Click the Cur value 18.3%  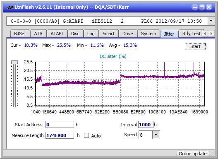[x=31, y=45]
